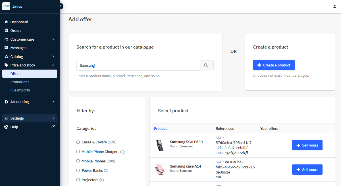Click the Settings sliders icon
The width and height of the screenshot is (341, 186).
pos(6,118)
